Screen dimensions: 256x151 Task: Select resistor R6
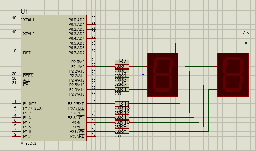(x=122, y=66)
